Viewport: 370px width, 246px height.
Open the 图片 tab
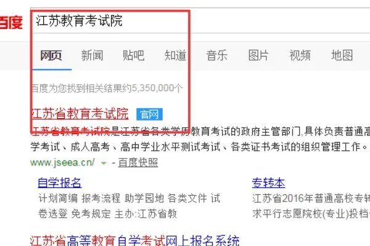pyautogui.click(x=258, y=55)
